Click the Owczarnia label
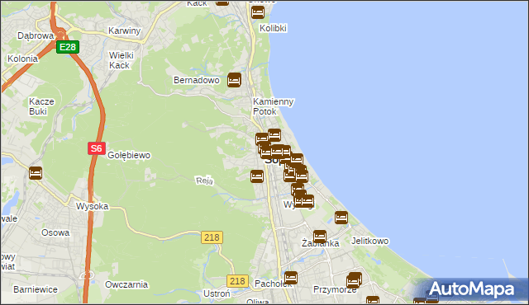Image resolution: width=529 pixels, height=305 pixels. 126,284
